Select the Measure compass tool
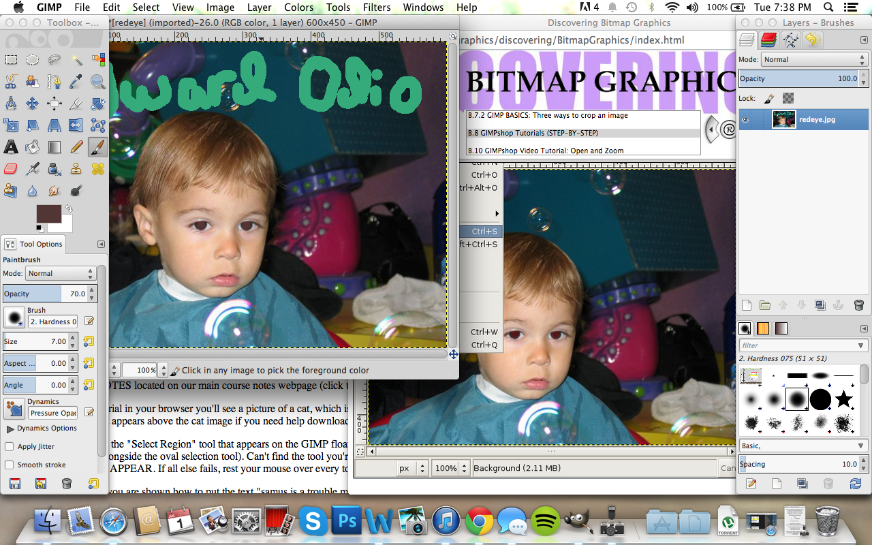 pos(10,104)
